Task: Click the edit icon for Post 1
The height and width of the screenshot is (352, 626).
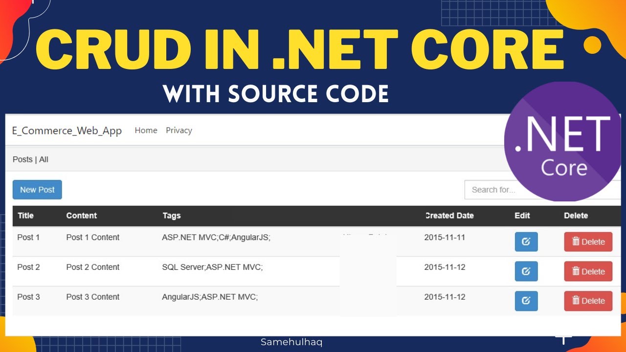Action: click(526, 242)
